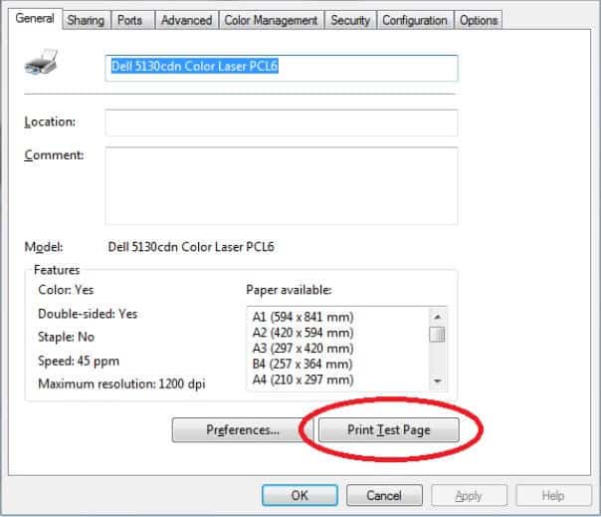Select the Color Management tab
The image size is (601, 517).
pos(271,20)
